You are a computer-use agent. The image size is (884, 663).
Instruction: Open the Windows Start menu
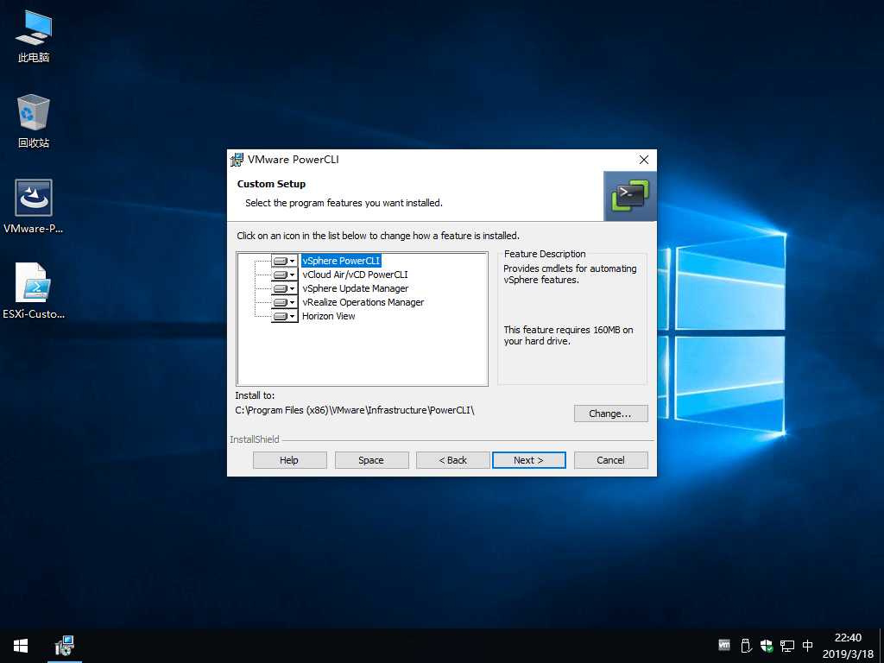[x=21, y=645]
